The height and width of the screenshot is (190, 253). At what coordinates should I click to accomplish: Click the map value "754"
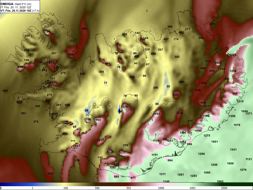[143, 40]
